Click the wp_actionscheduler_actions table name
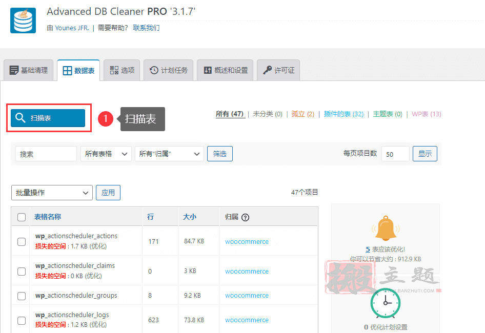The width and height of the screenshot is (485, 333). click(x=76, y=236)
